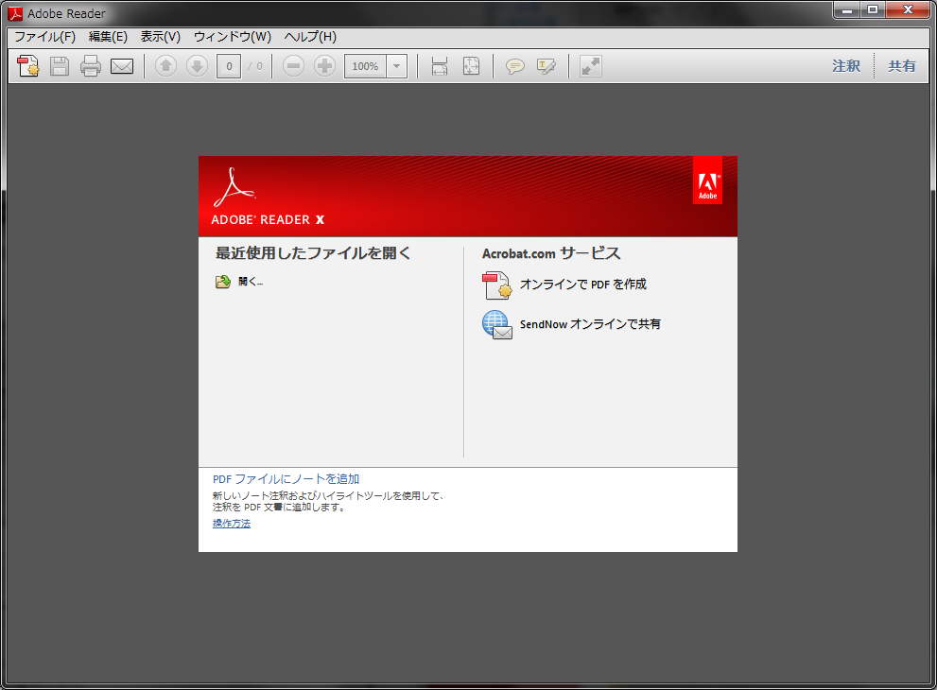Viewport: 937px width, 690px height.
Task: Click SendNow オンラインで共有 link
Action: (x=590, y=324)
